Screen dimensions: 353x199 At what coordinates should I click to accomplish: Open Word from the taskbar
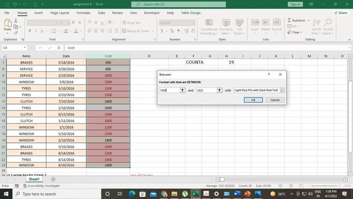tap(237, 194)
